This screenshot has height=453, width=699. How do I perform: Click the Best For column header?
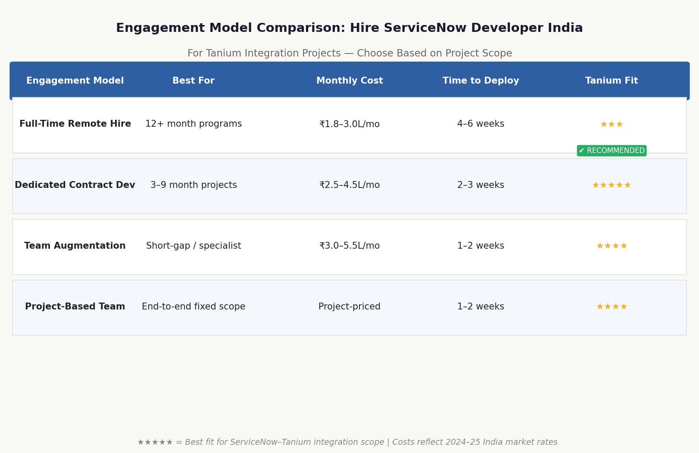pos(193,81)
